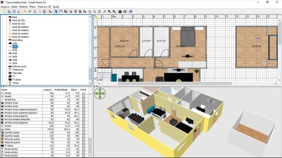Activate the Select arrow tool
Viewport: 282px width, 158px height.
pos(56,11)
